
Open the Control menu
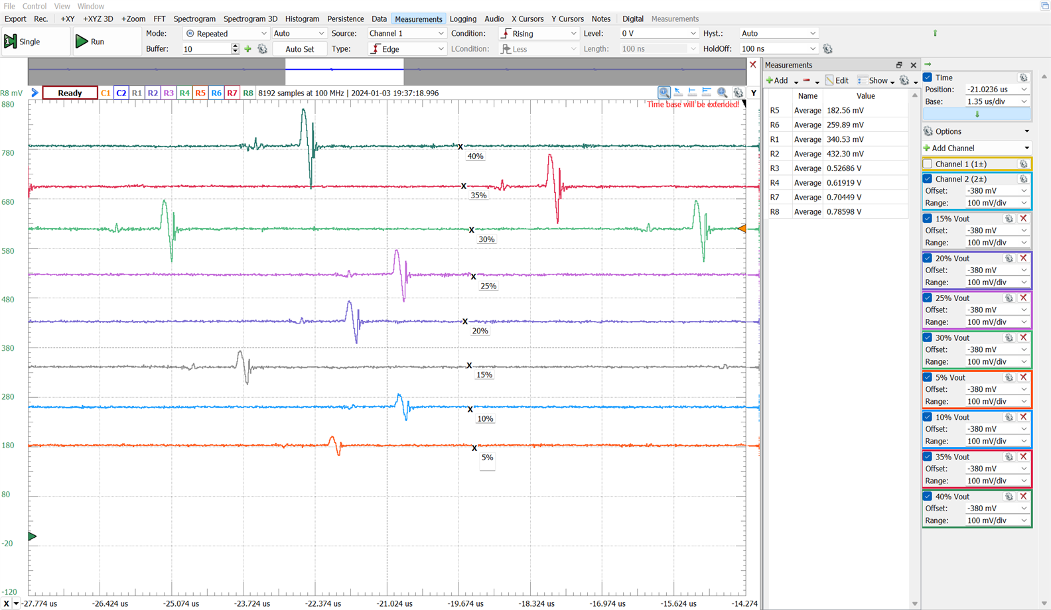pyautogui.click(x=35, y=6)
